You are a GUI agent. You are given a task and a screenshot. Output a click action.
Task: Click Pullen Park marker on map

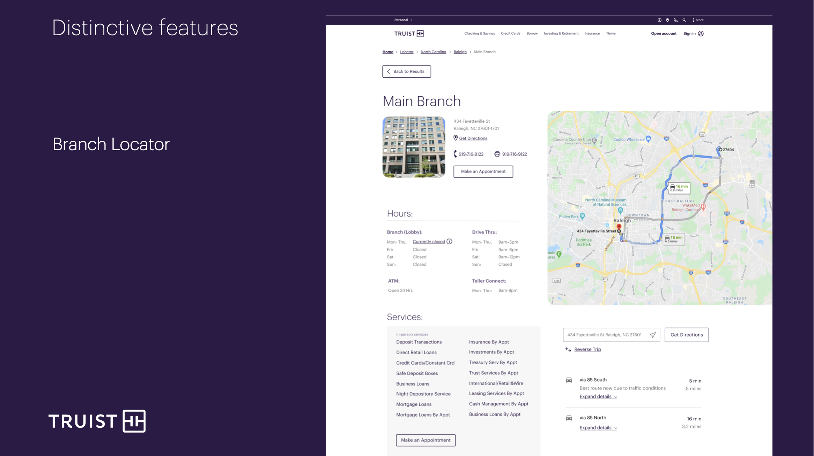point(582,216)
